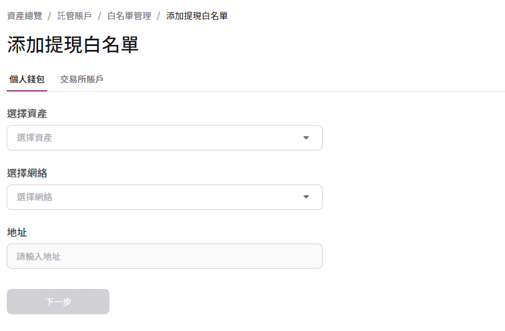Go to 資產總覽 in the breadcrumb
This screenshot has height=331, width=505.
pyautogui.click(x=25, y=16)
